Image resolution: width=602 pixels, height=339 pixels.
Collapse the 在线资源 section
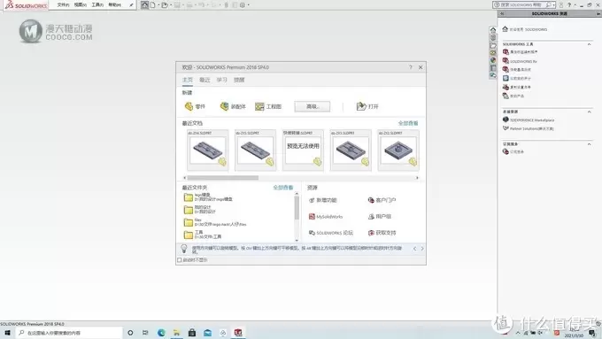[589, 112]
